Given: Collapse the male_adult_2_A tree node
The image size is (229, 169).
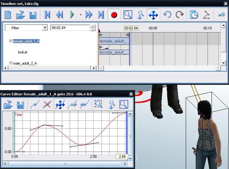Looking at the screenshot, I should click(x=11, y=63).
